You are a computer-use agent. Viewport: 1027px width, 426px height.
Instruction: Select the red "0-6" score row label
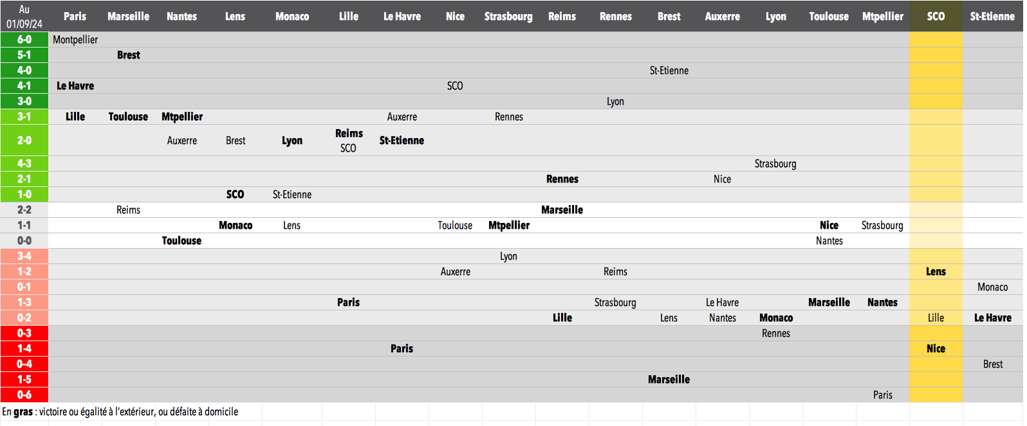24,395
